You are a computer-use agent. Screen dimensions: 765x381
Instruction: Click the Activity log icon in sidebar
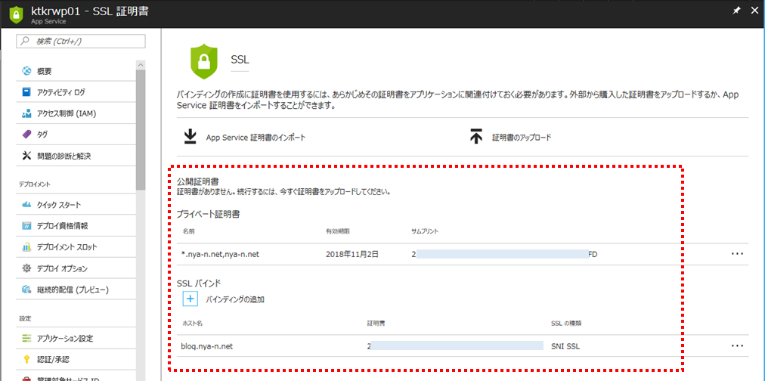[26, 91]
